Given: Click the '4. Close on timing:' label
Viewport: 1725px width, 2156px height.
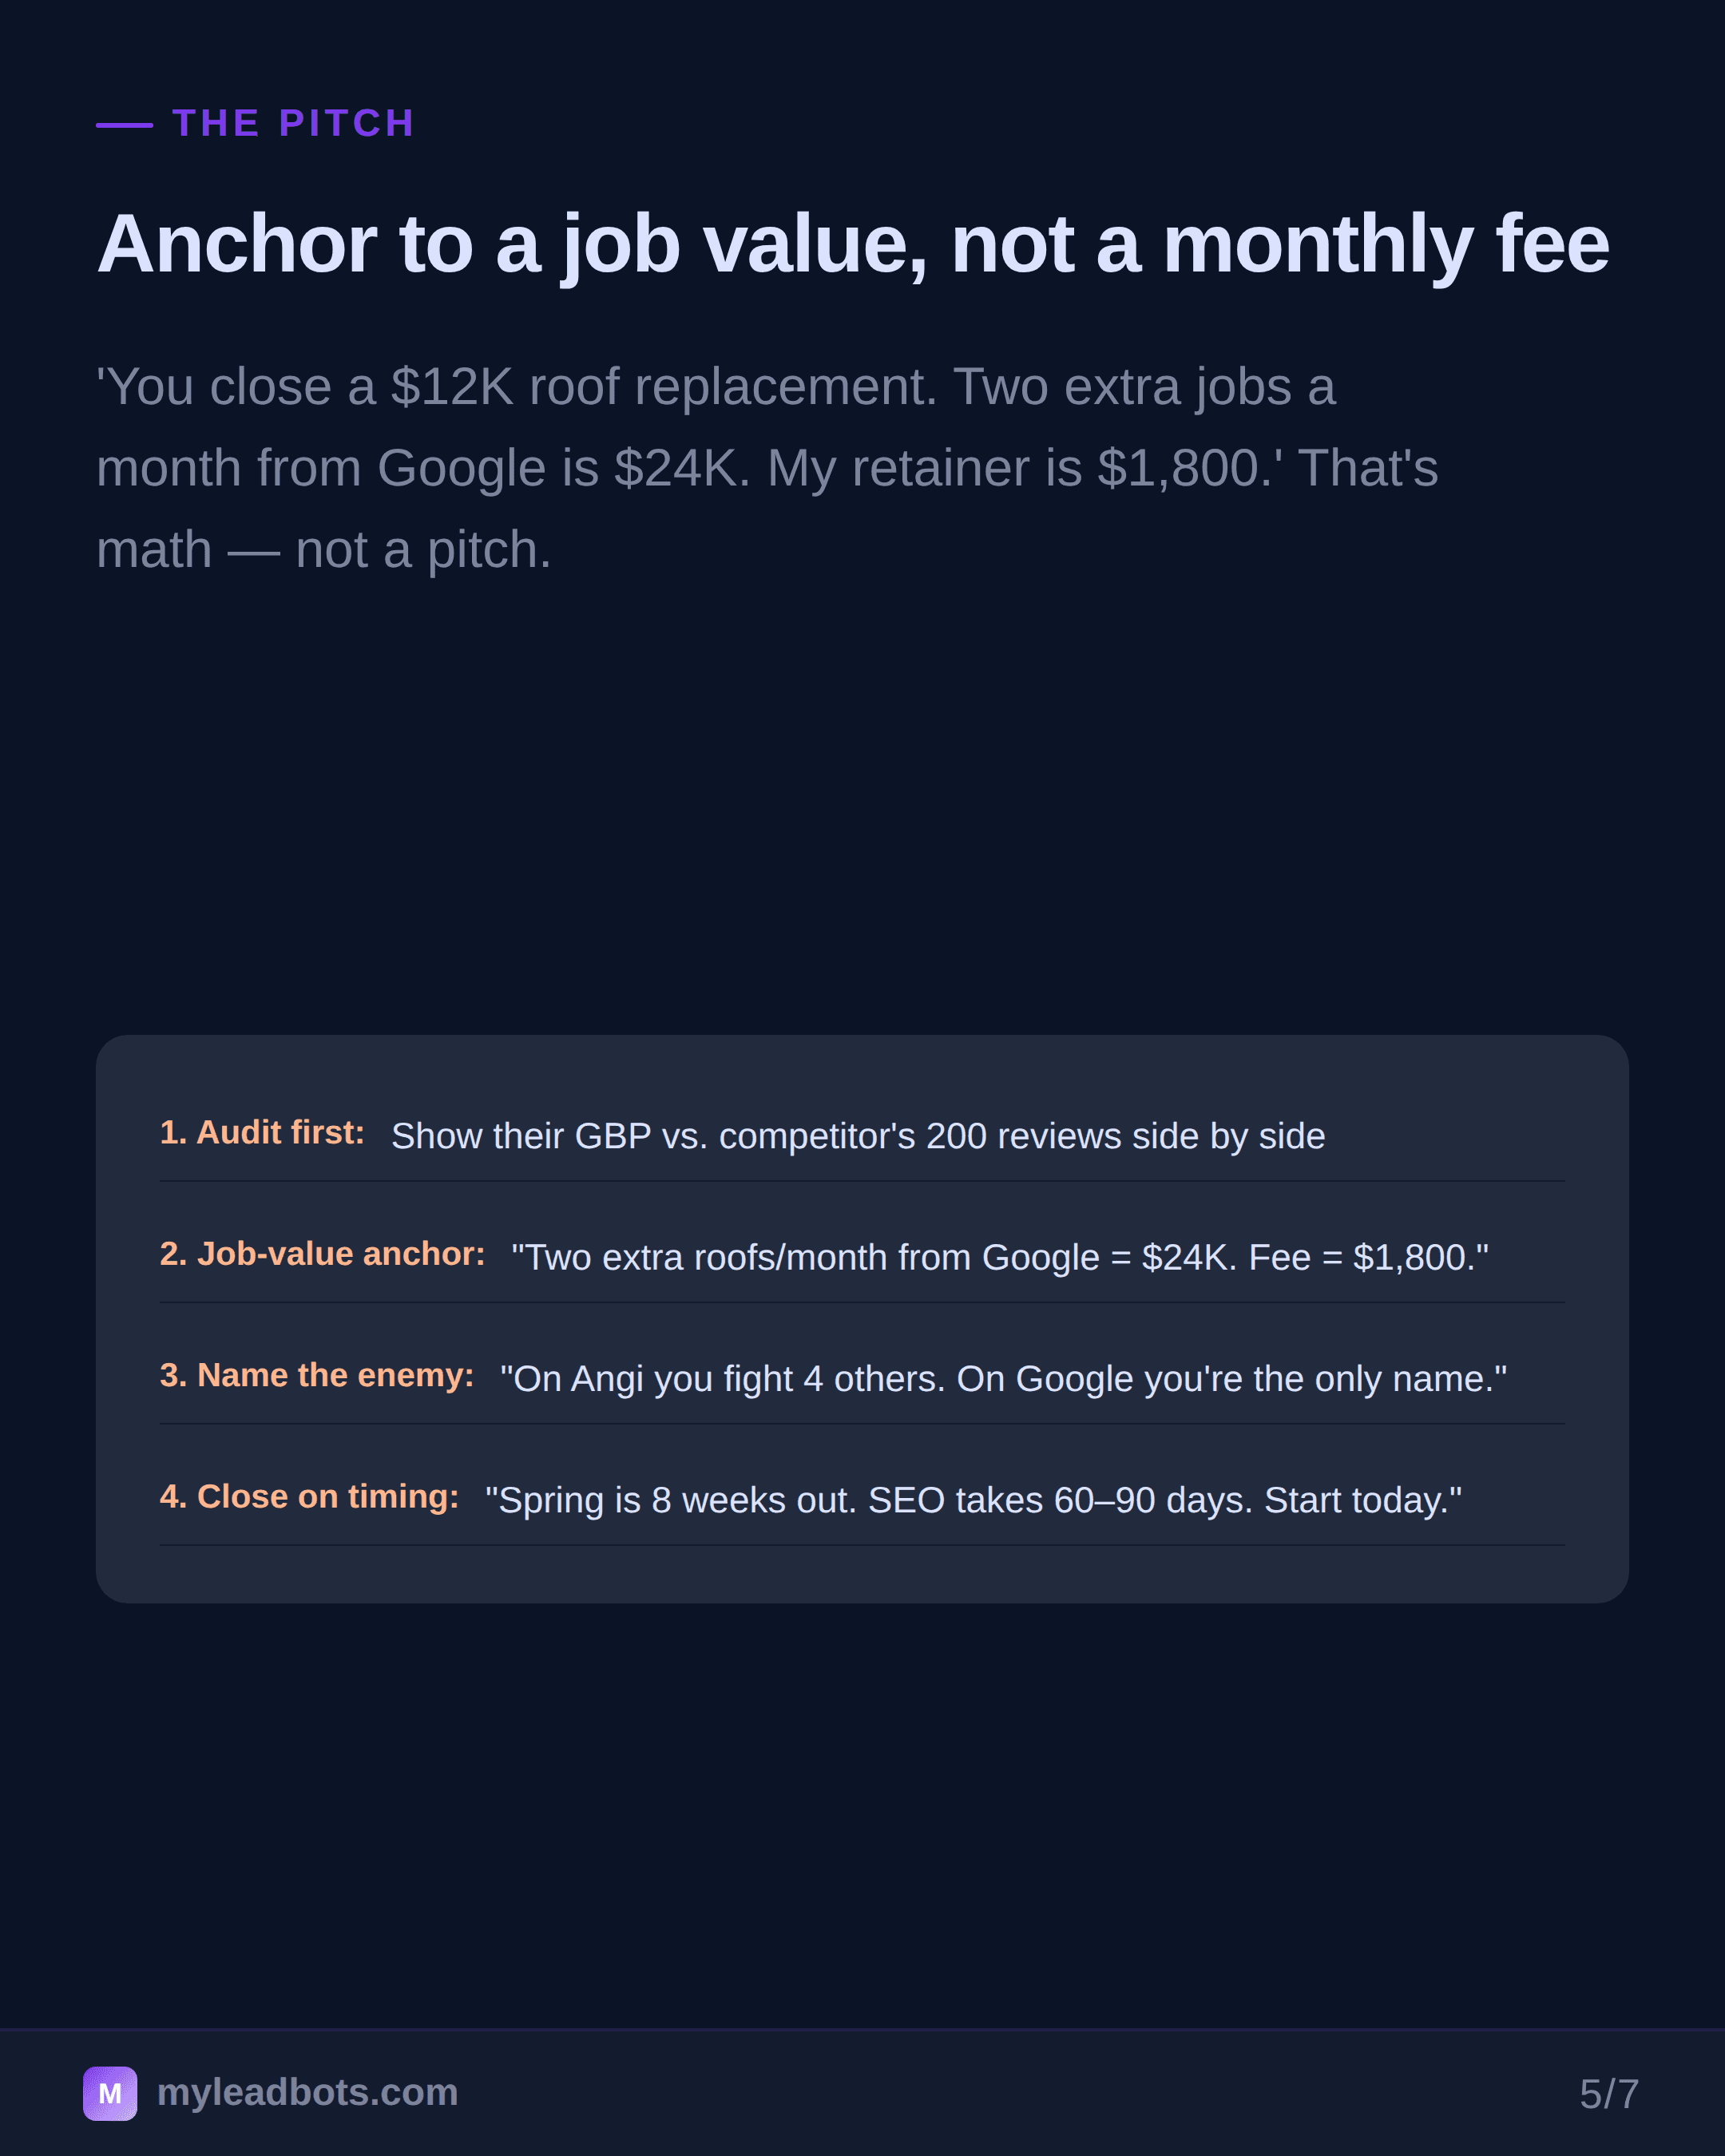Looking at the screenshot, I should click(310, 1497).
